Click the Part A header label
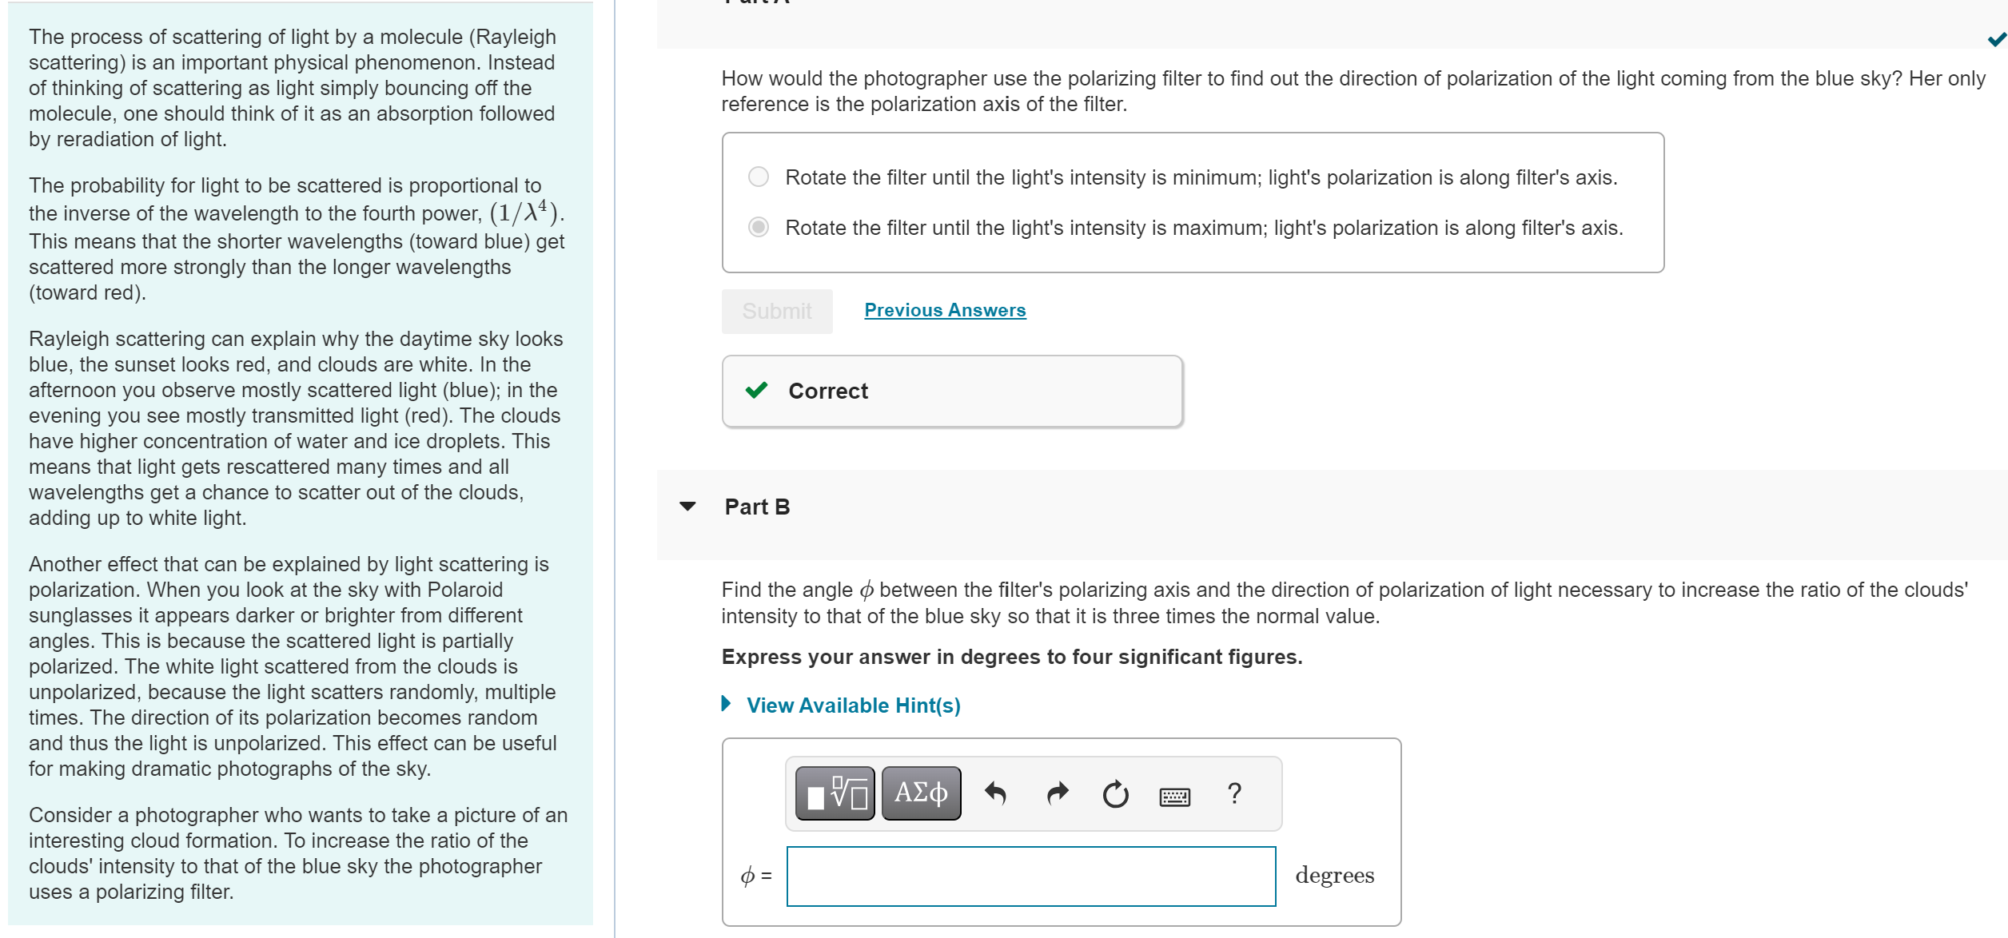Screen dimensions: 2008x938 point(755,4)
